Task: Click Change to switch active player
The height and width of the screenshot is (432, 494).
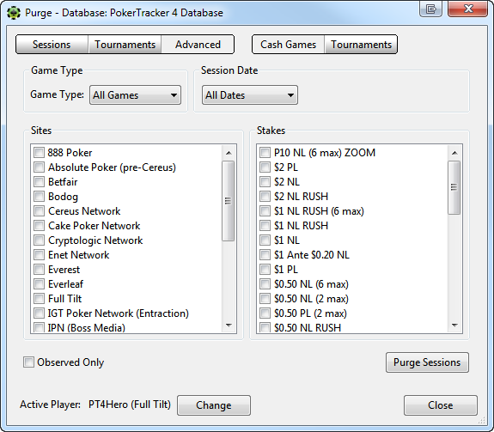Action: 214,405
